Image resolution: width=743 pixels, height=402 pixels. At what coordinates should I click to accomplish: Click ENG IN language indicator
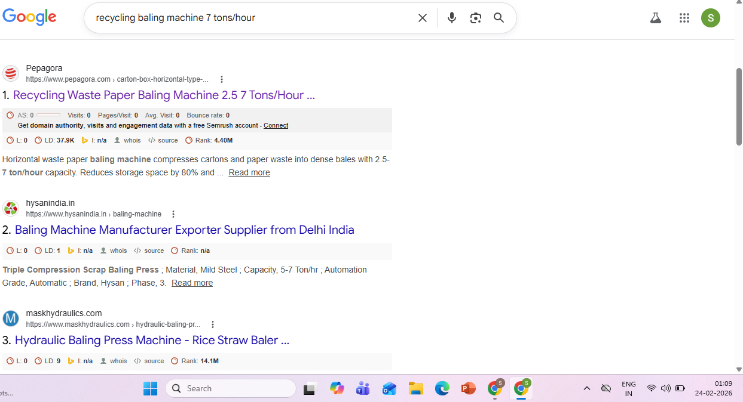point(629,388)
